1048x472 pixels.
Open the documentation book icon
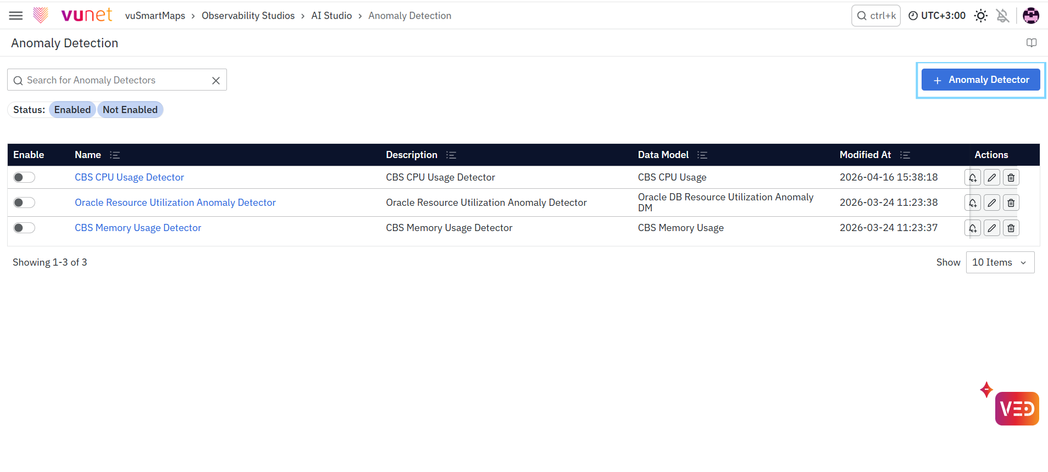pyautogui.click(x=1032, y=43)
